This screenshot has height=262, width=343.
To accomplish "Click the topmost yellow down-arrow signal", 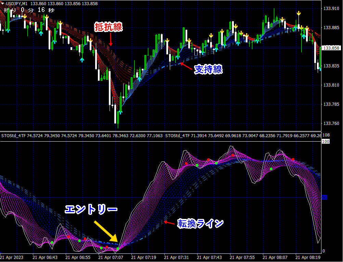I will pos(299,13).
